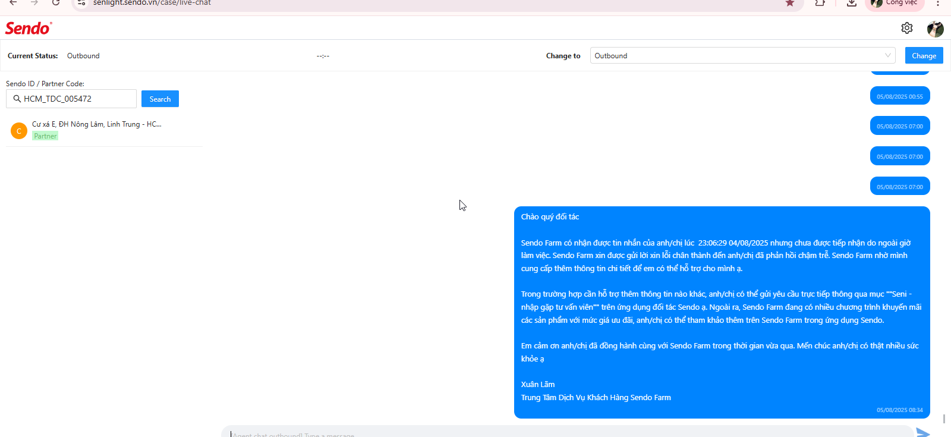Focus the Sendo ID / Partner Code input field
This screenshot has width=951, height=437.
(x=71, y=99)
